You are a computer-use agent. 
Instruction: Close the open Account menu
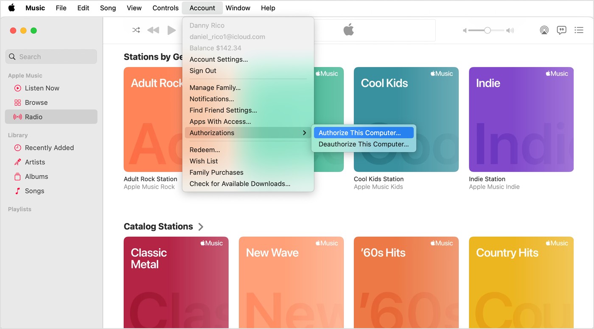202,8
